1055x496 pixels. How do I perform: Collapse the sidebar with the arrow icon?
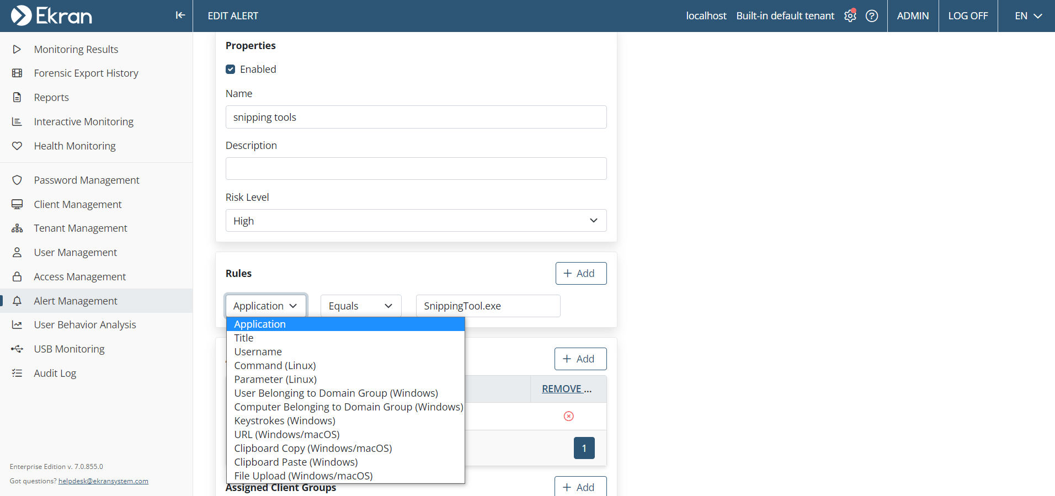(180, 15)
